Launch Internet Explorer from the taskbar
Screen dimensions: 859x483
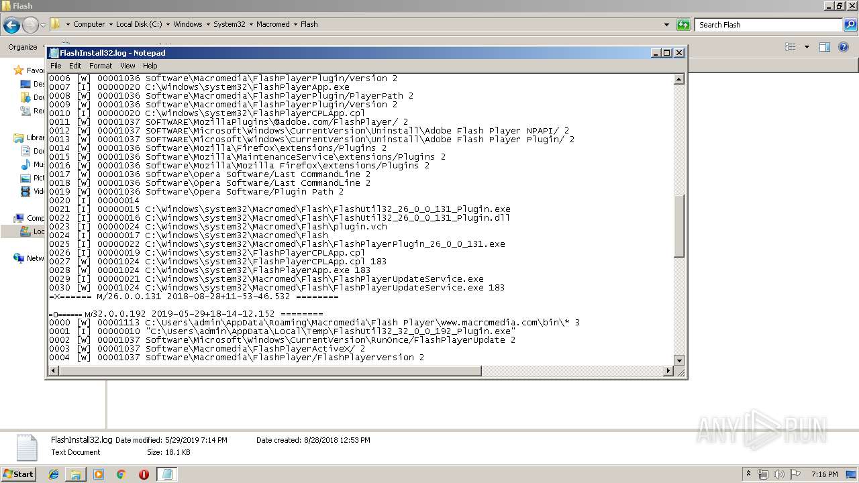[54, 474]
